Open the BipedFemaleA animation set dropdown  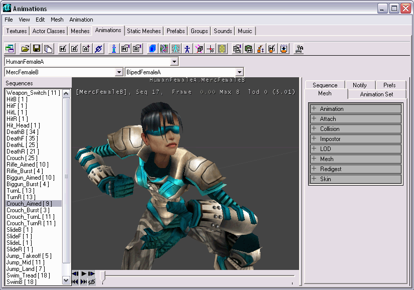pyautogui.click(x=239, y=72)
